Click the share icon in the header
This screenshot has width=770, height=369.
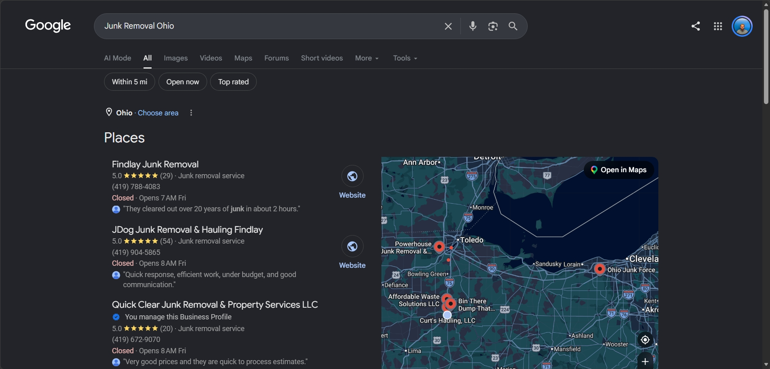point(695,26)
